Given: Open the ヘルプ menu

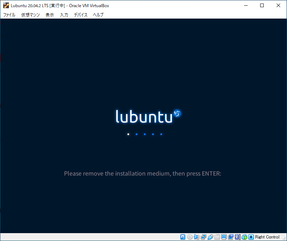Looking at the screenshot, I should [x=98, y=15].
